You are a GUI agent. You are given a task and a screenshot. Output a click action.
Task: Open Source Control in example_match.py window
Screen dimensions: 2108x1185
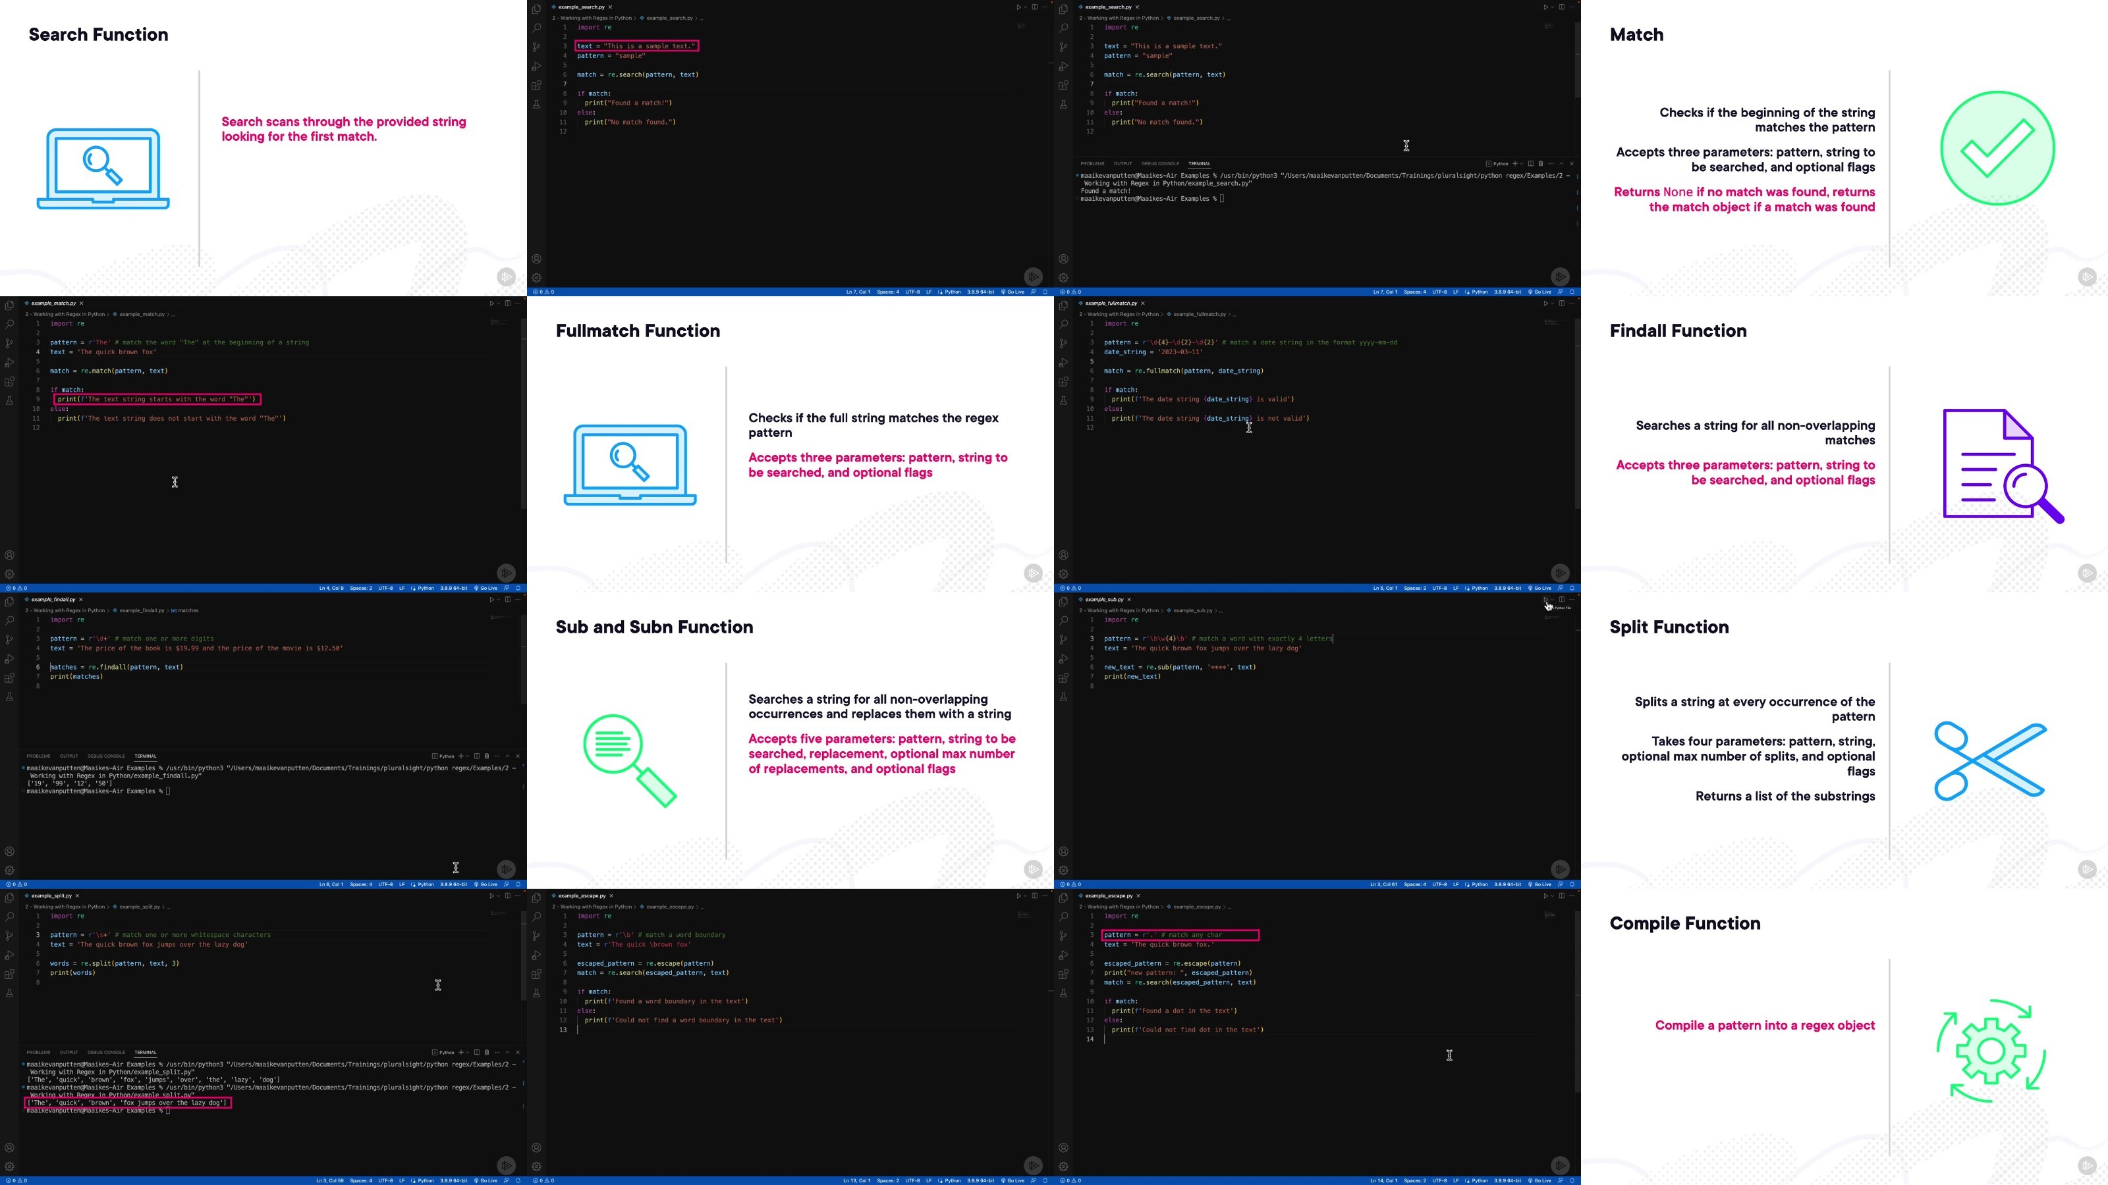(9, 344)
